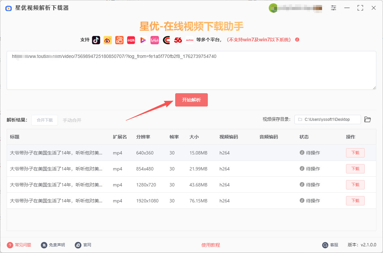
Task: Click the Tencent Video play icon
Action: pos(143,40)
